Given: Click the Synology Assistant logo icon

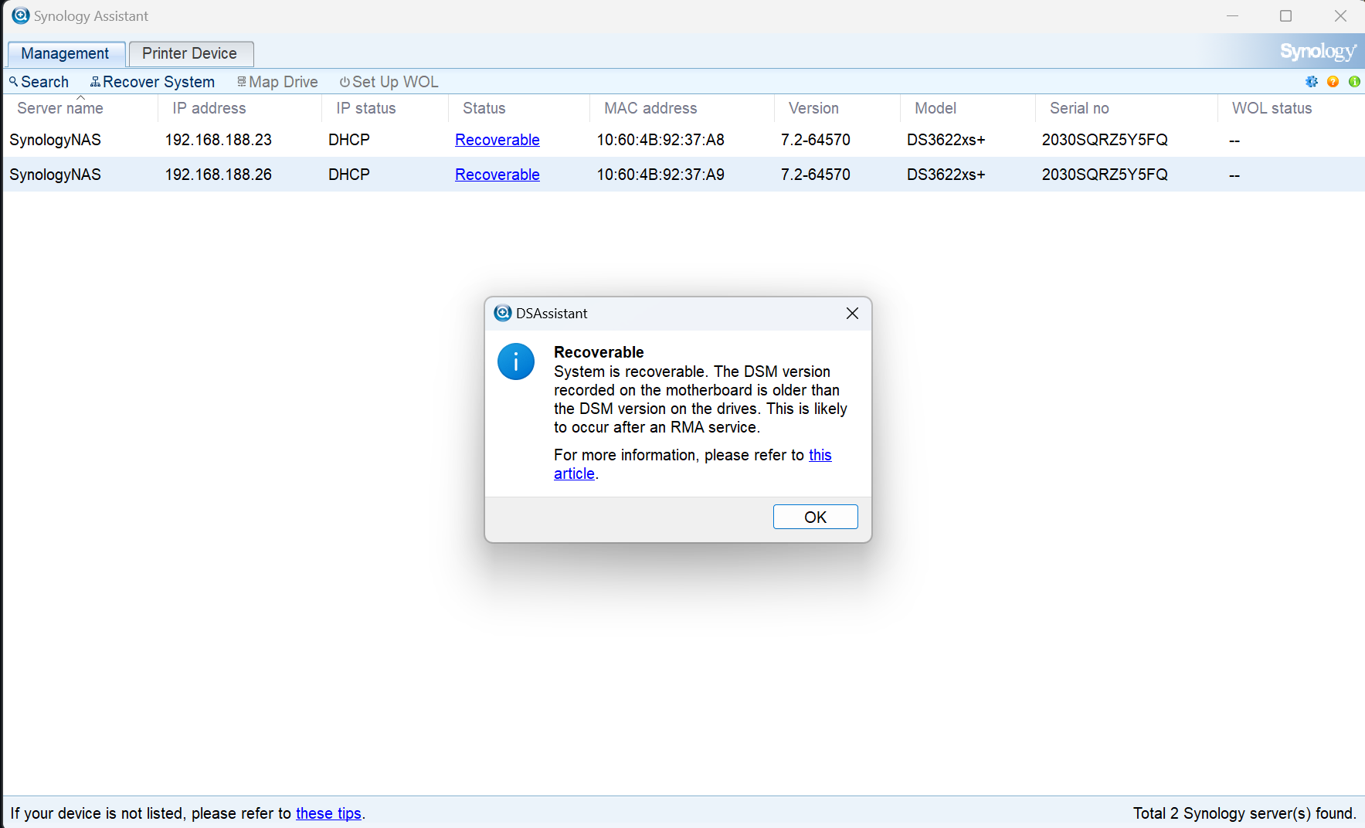Looking at the screenshot, I should click(x=20, y=15).
